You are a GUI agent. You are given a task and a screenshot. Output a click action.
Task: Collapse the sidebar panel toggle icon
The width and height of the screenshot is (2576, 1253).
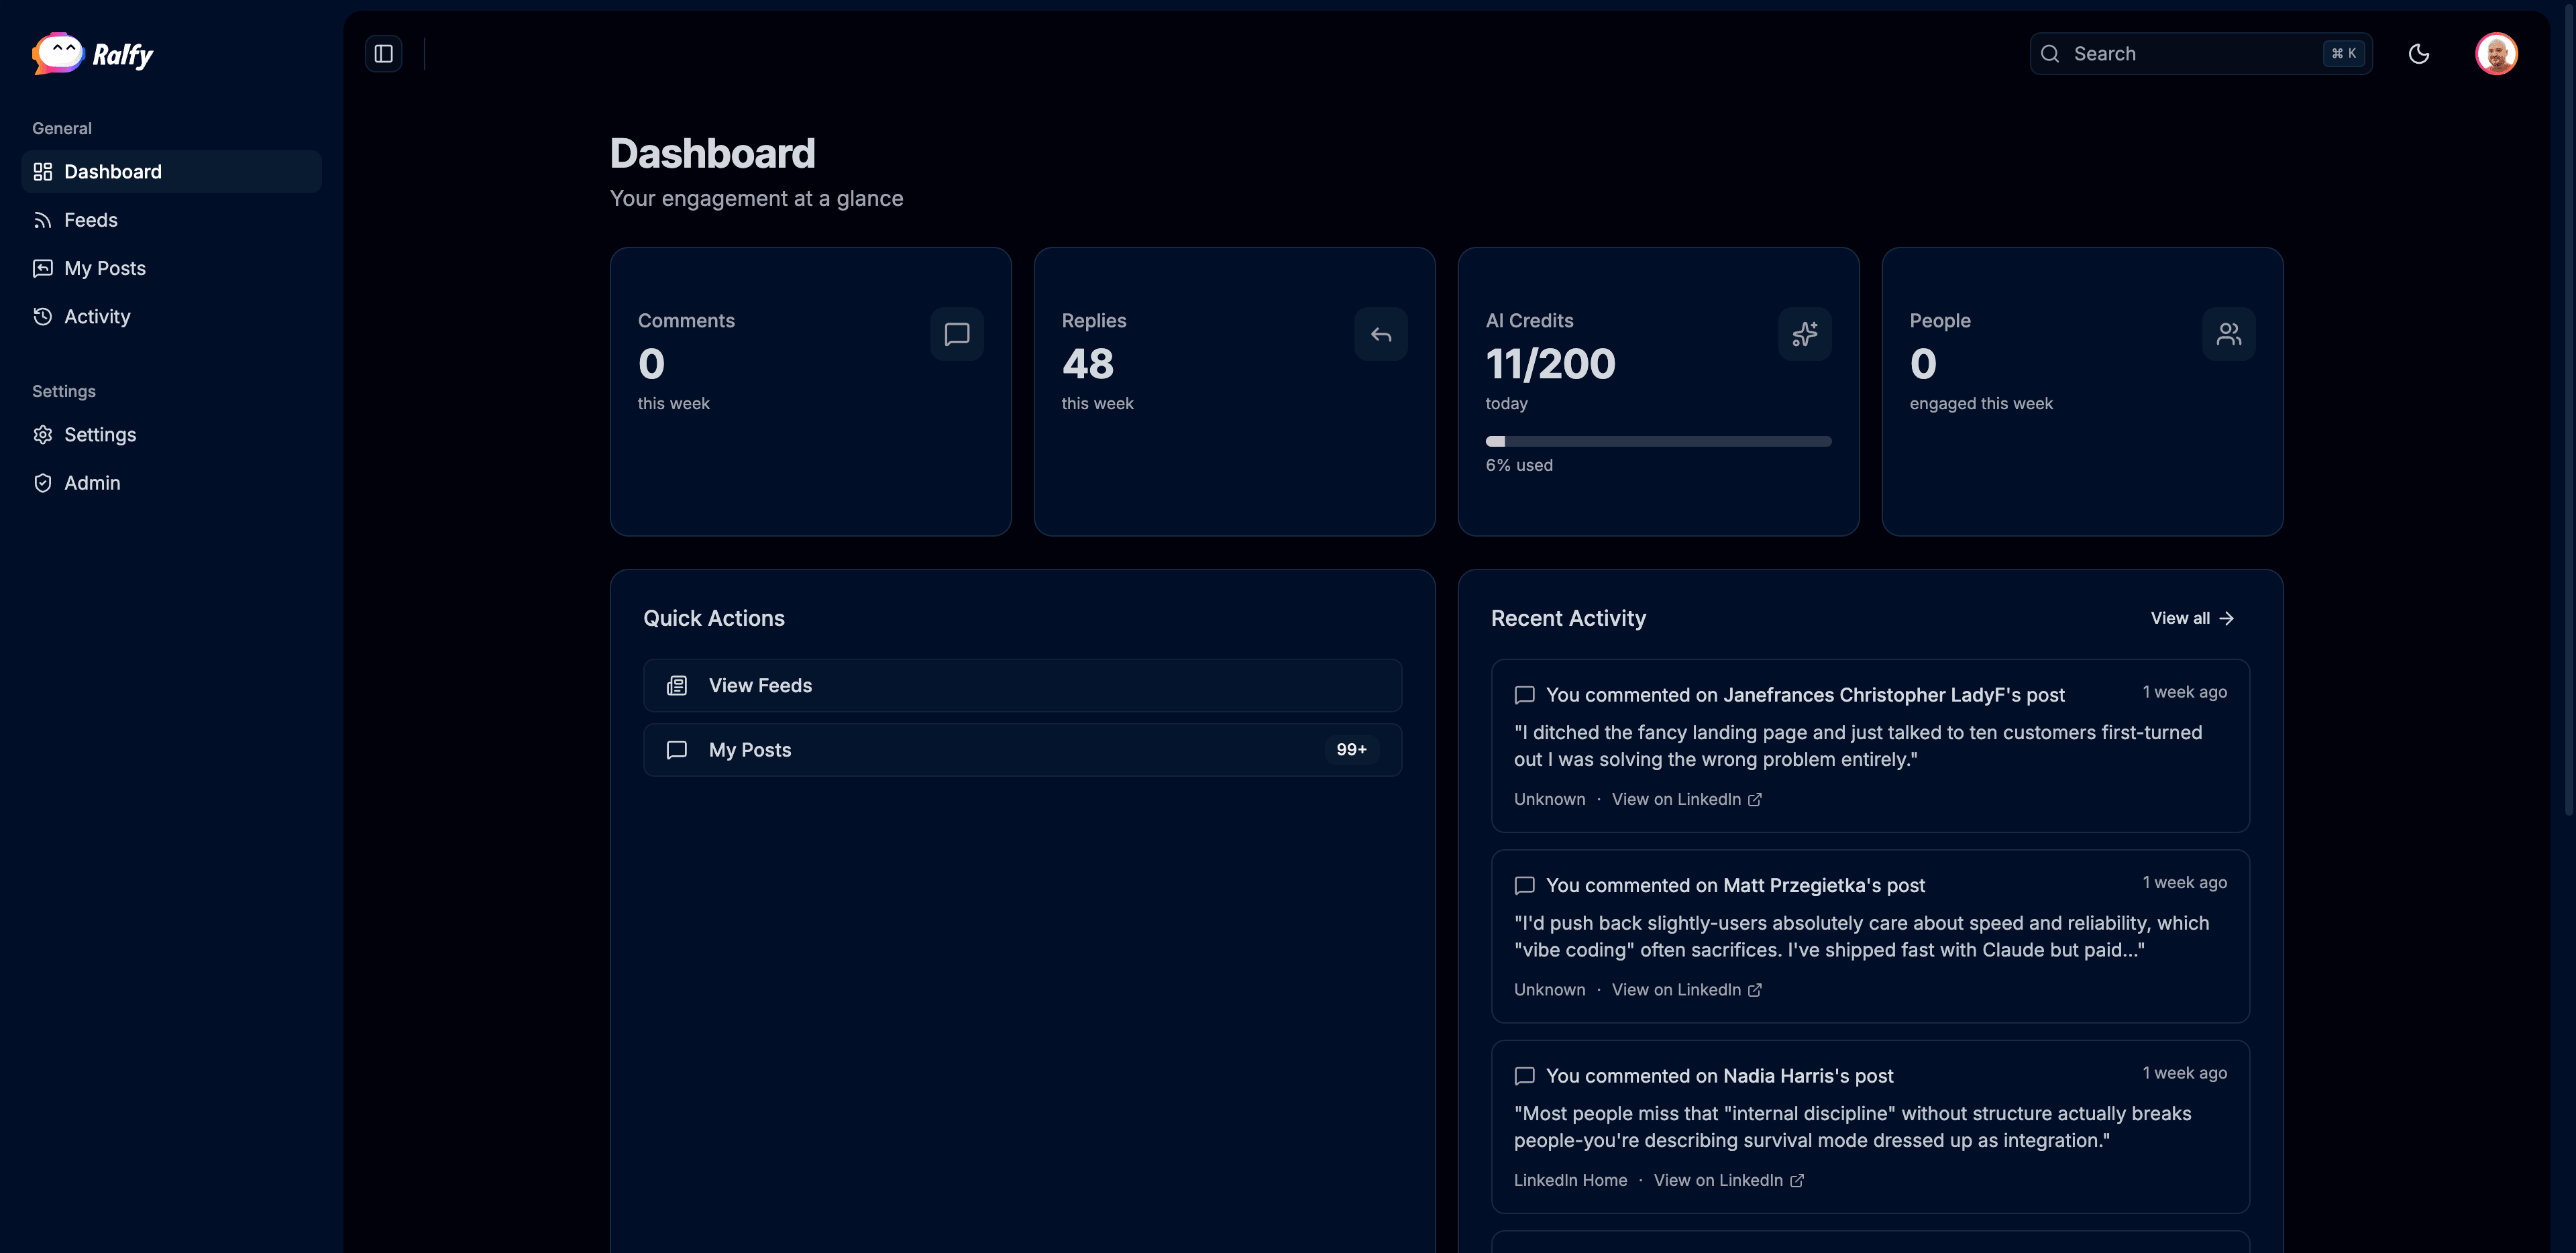(x=383, y=53)
